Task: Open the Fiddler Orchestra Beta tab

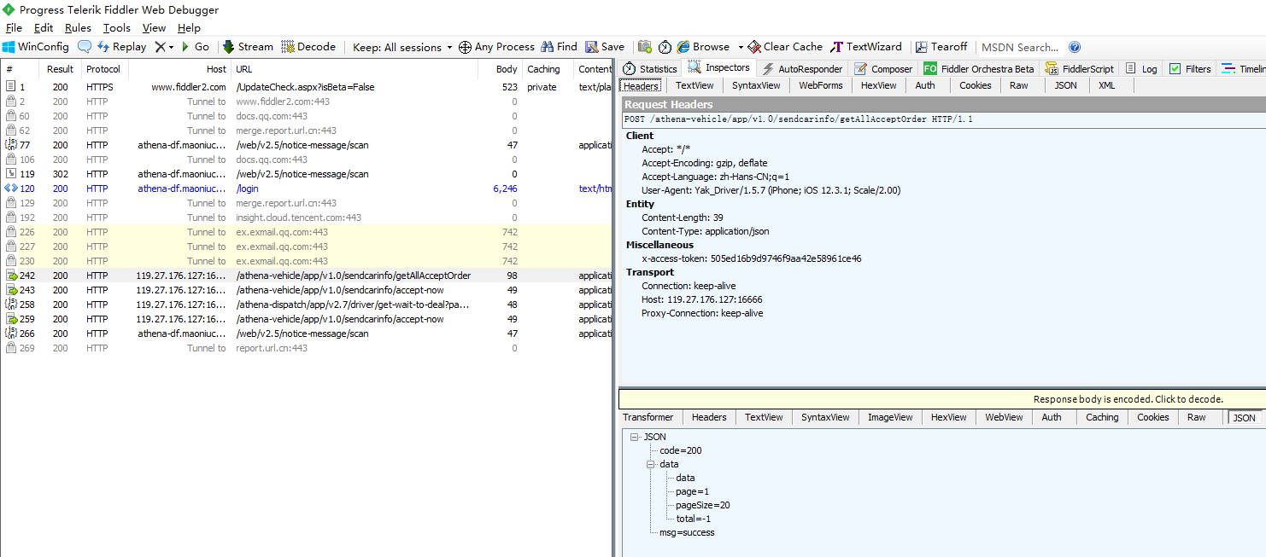Action: [x=979, y=68]
